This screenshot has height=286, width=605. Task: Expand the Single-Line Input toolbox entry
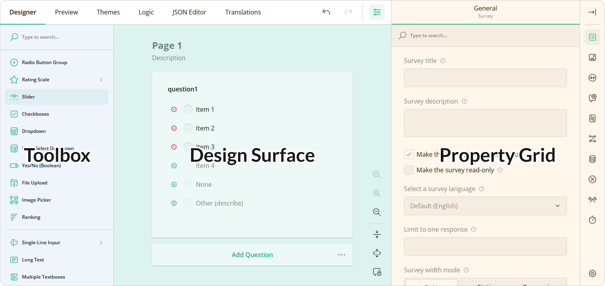[101, 242]
